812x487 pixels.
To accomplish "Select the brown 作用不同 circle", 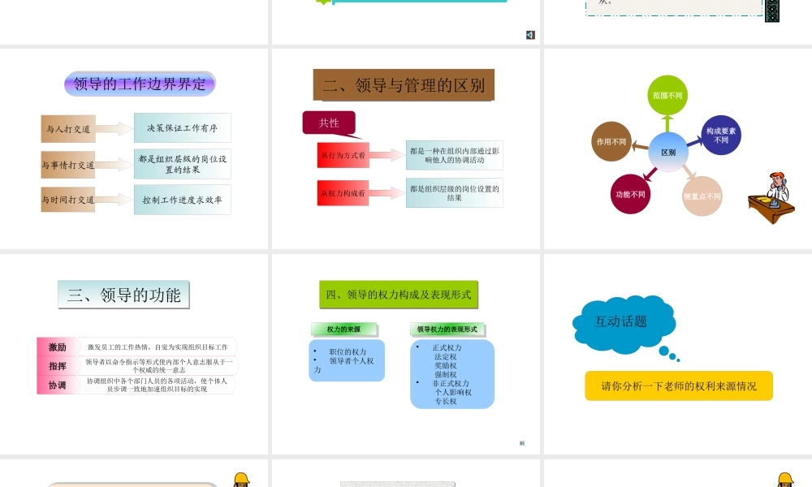I will click(611, 141).
